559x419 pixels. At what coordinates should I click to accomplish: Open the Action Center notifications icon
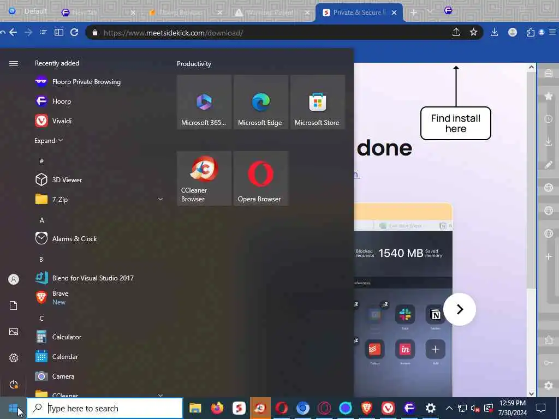(541, 408)
